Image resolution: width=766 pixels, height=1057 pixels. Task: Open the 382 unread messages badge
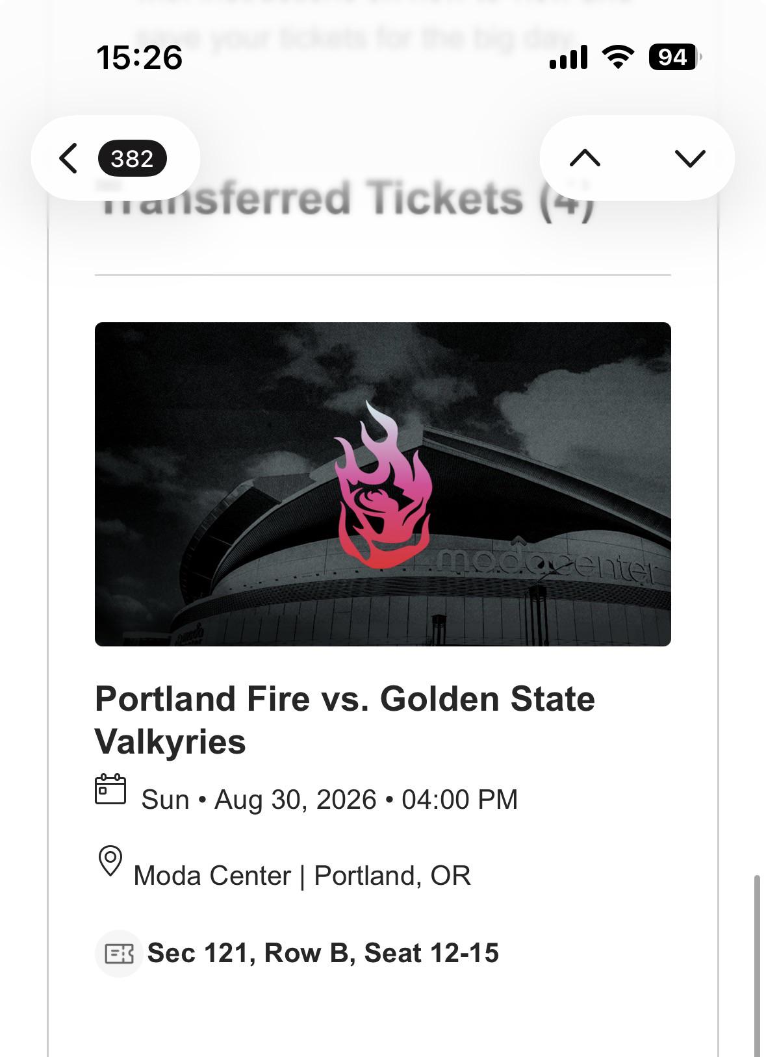132,158
